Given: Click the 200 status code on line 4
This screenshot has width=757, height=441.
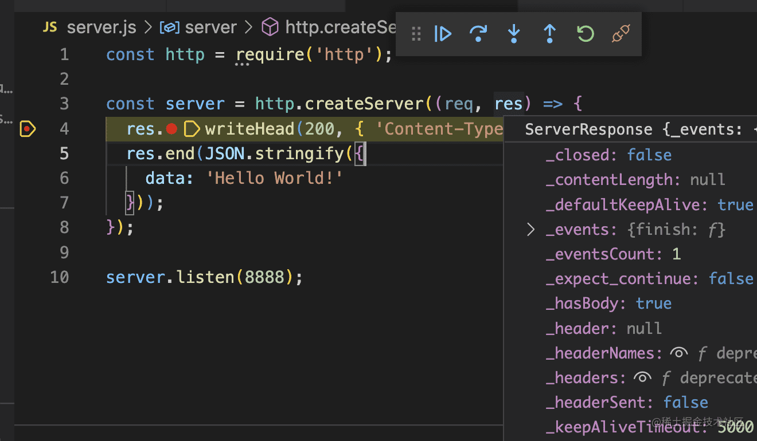Looking at the screenshot, I should [319, 129].
